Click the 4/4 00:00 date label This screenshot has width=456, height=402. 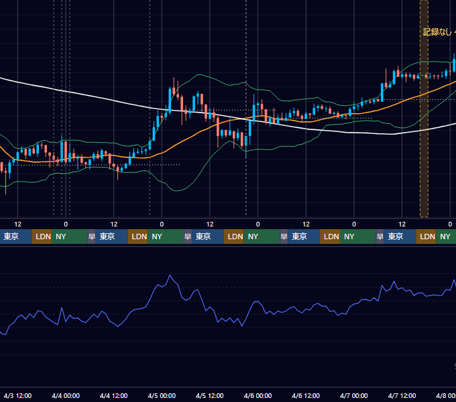66,395
